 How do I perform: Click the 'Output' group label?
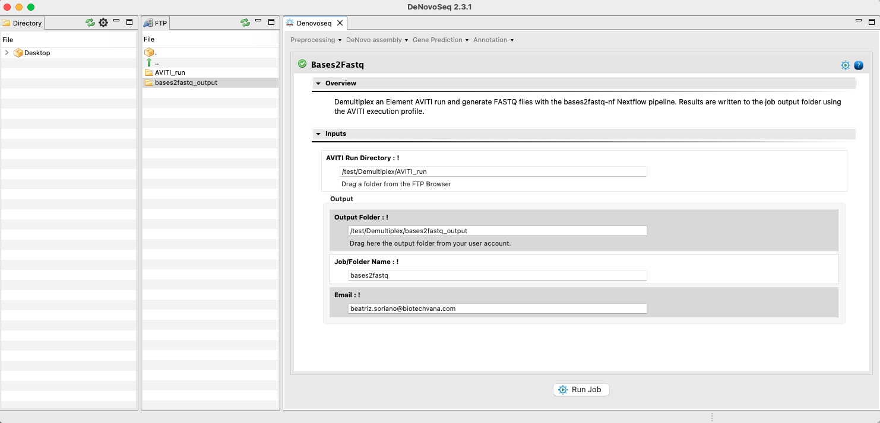[341, 199]
